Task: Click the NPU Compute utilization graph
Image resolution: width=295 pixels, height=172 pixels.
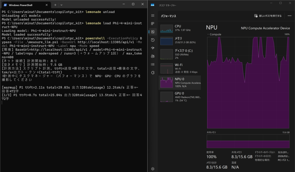Action: coord(248,83)
